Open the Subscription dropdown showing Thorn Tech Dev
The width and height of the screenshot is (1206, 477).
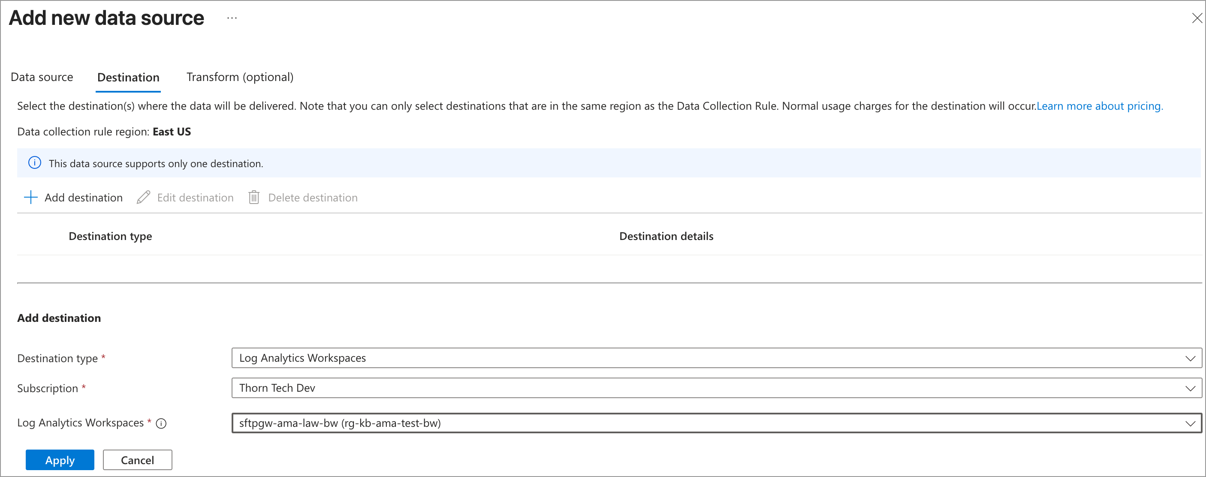[717, 388]
